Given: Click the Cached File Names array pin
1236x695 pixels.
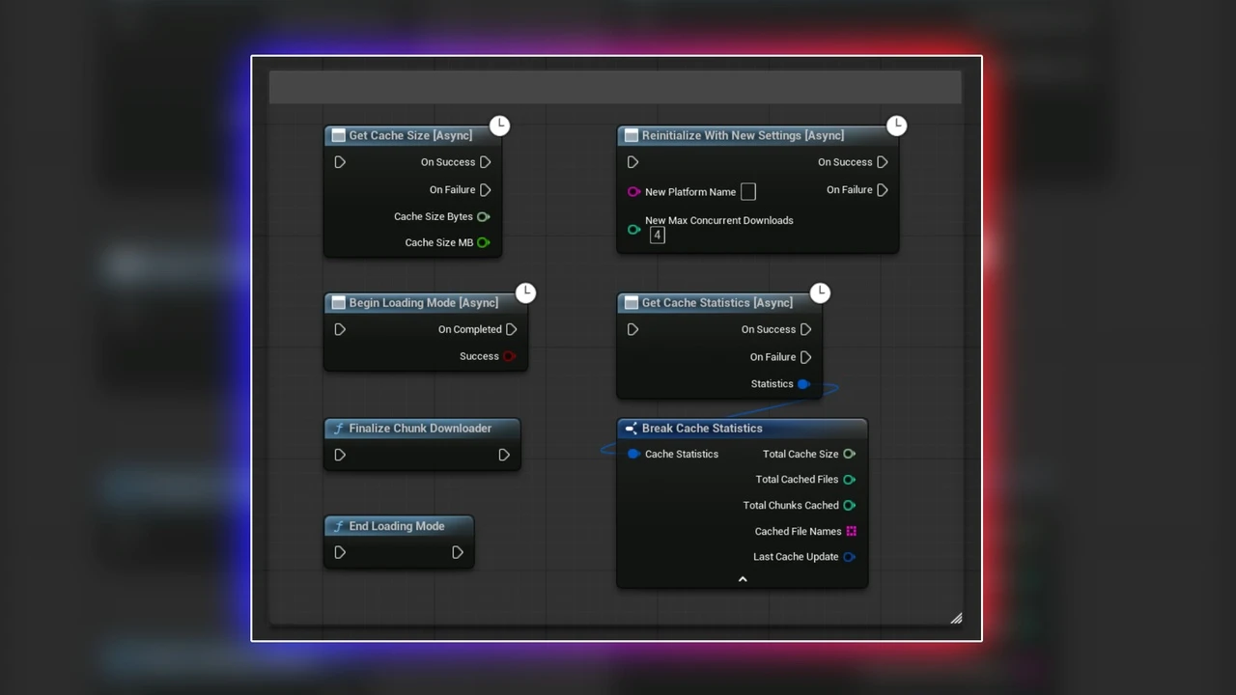Looking at the screenshot, I should pos(851,532).
